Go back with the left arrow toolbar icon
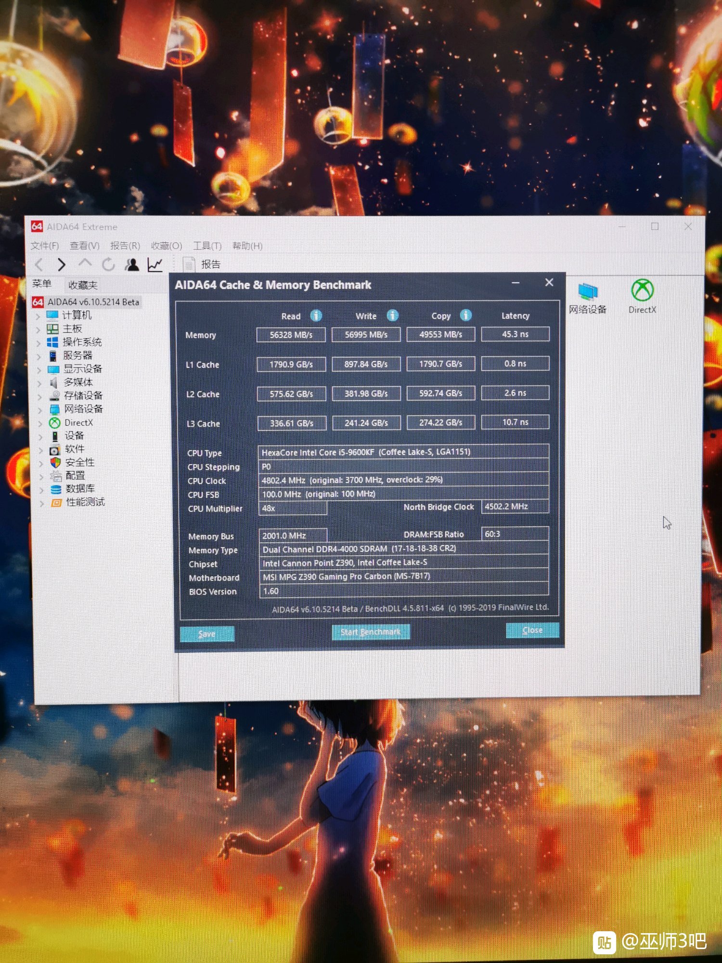Image resolution: width=722 pixels, height=963 pixels. tap(39, 264)
